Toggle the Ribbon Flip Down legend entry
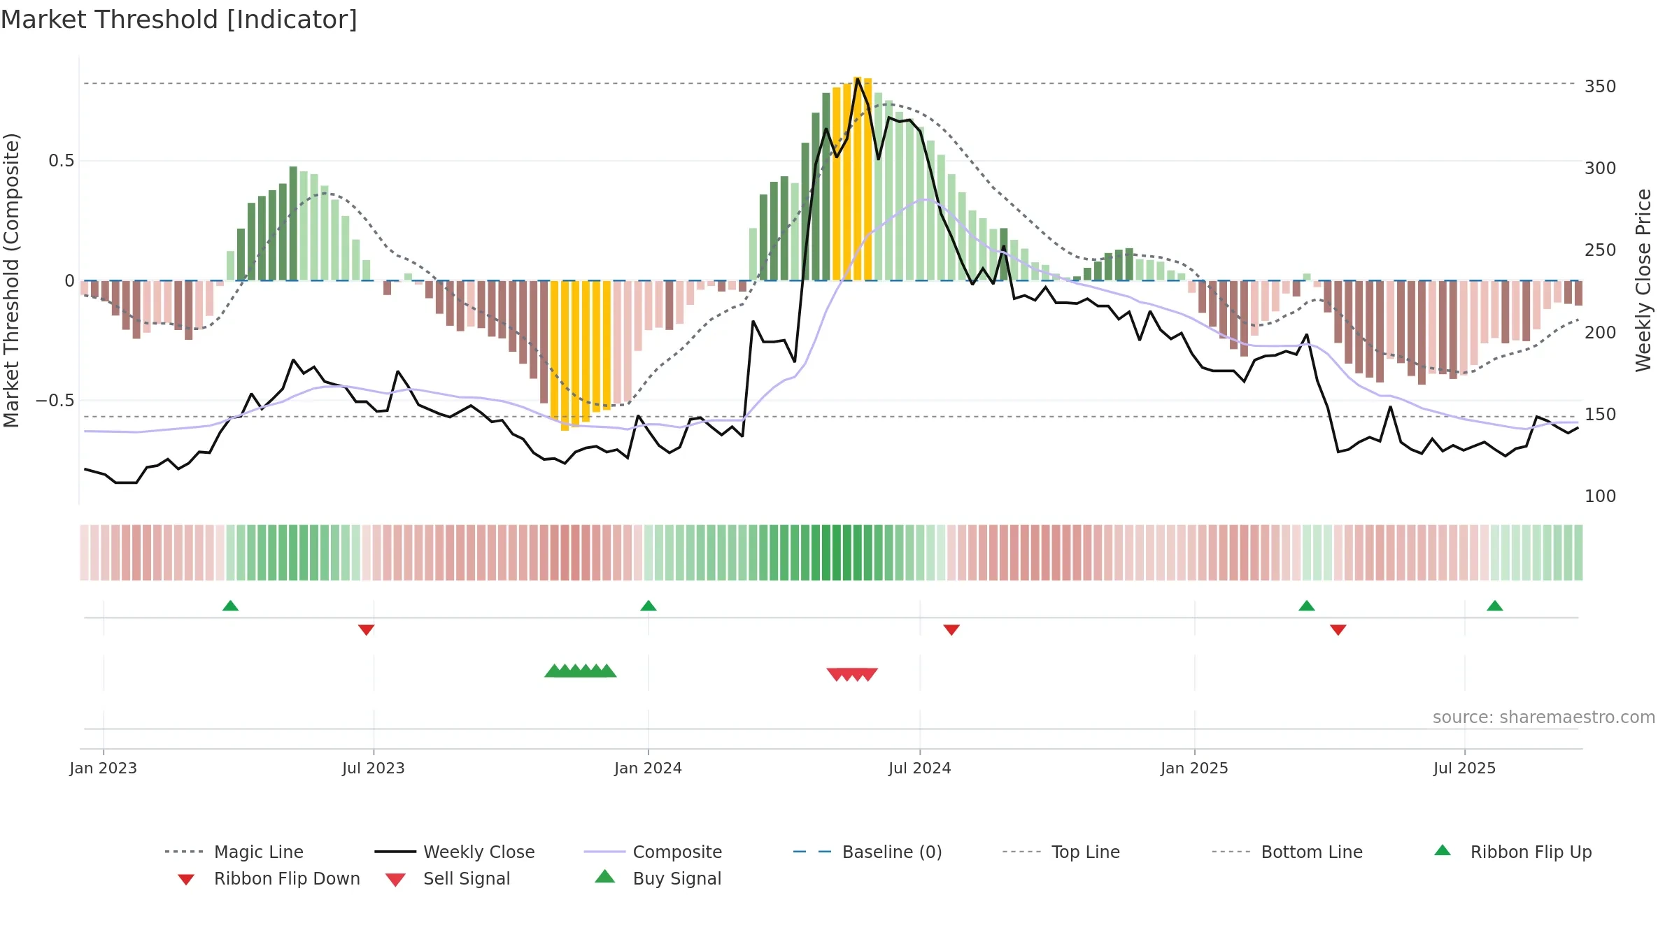 [x=268, y=878]
